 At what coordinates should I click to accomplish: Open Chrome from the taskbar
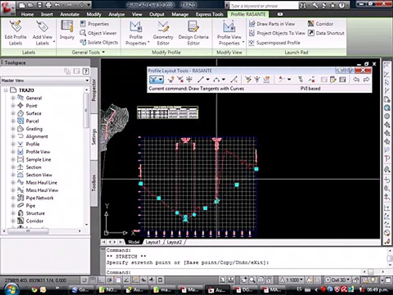click(x=34, y=290)
